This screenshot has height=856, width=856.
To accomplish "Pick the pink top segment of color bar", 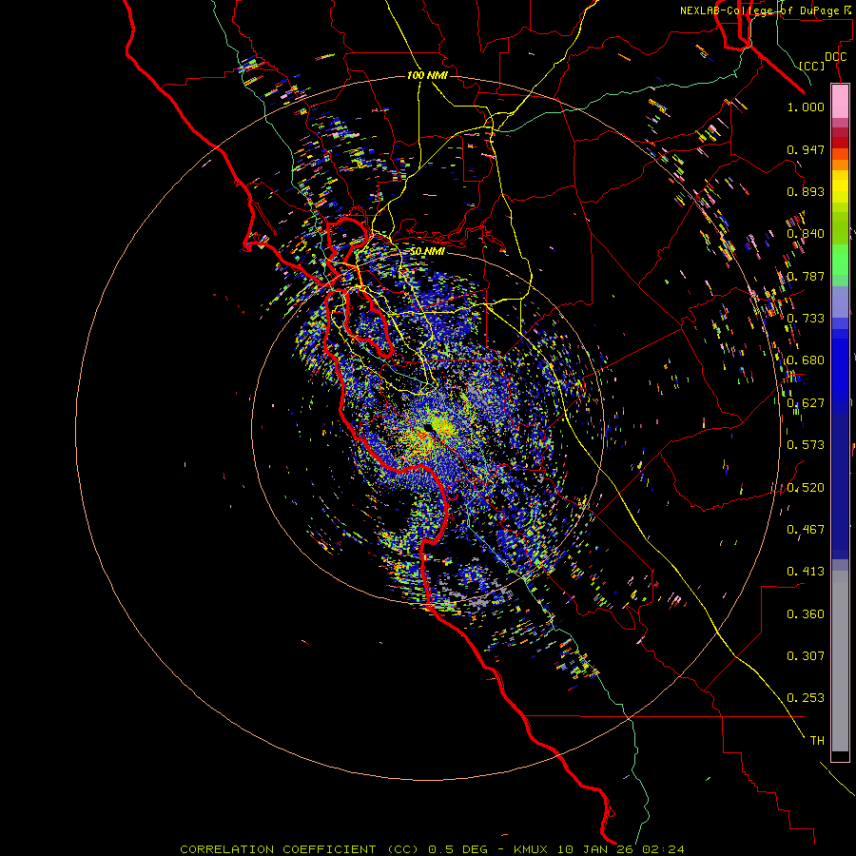I will point(840,102).
